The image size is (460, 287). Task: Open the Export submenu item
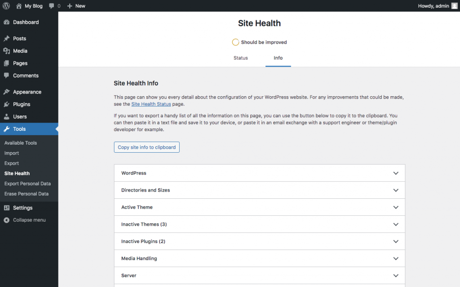(11, 163)
